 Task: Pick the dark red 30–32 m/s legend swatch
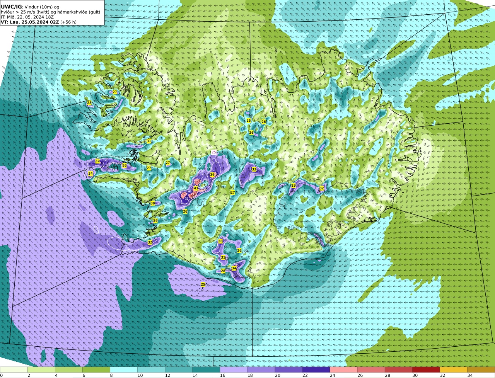(425, 369)
